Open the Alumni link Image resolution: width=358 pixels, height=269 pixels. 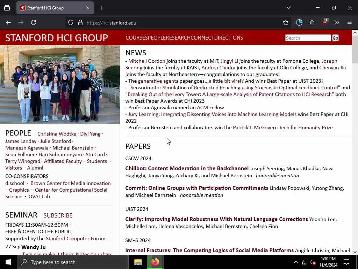click(35, 168)
